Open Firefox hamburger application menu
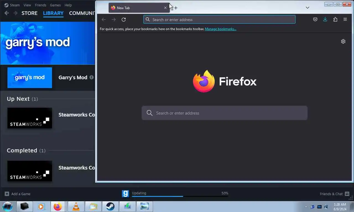 pos(345,20)
